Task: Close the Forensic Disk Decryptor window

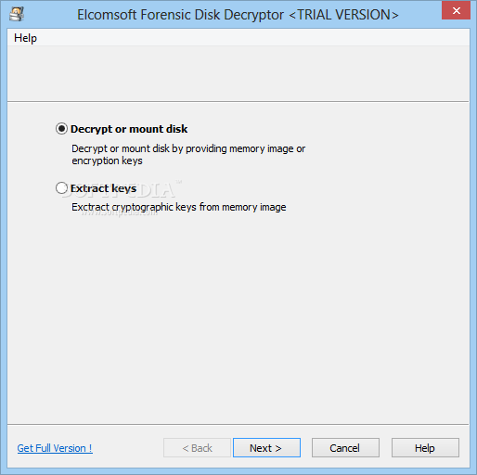Action: tap(456, 11)
